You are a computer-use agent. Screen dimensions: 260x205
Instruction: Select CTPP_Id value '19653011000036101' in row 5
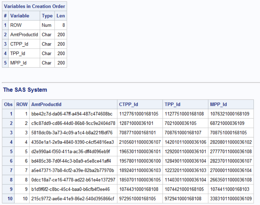140,152
